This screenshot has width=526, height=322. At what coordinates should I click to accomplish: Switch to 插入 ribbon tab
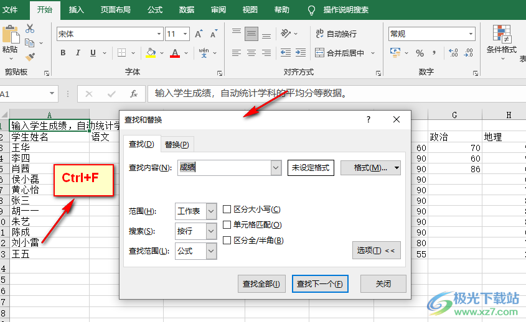coord(76,10)
